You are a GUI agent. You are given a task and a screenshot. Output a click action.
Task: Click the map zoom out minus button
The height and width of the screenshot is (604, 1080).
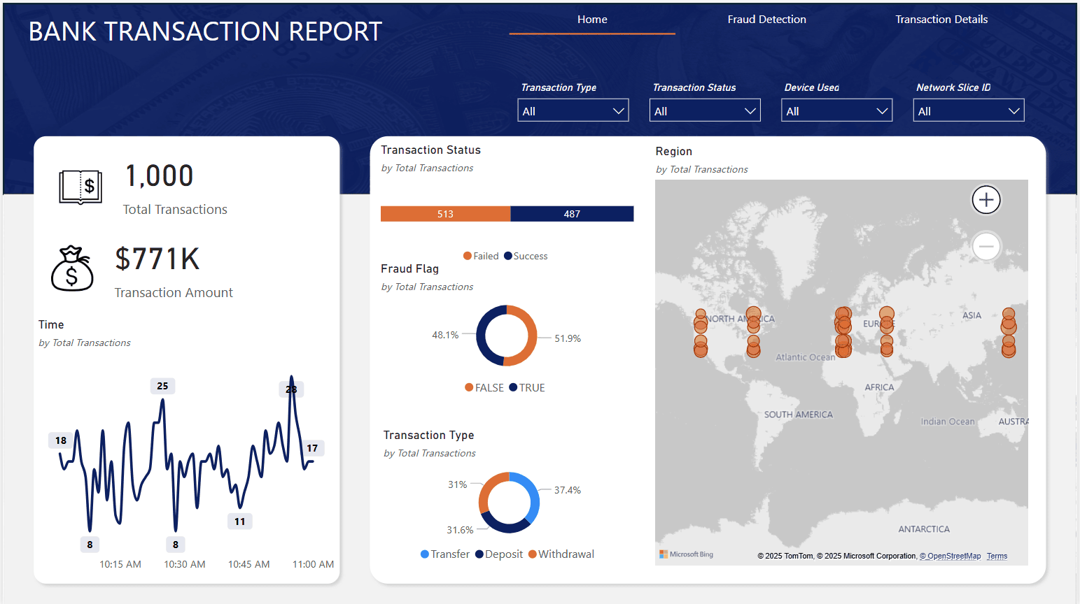coord(986,246)
